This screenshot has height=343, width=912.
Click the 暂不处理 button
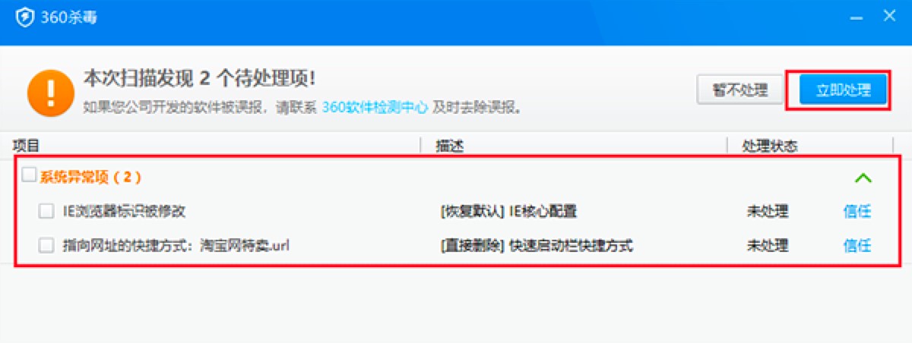739,90
